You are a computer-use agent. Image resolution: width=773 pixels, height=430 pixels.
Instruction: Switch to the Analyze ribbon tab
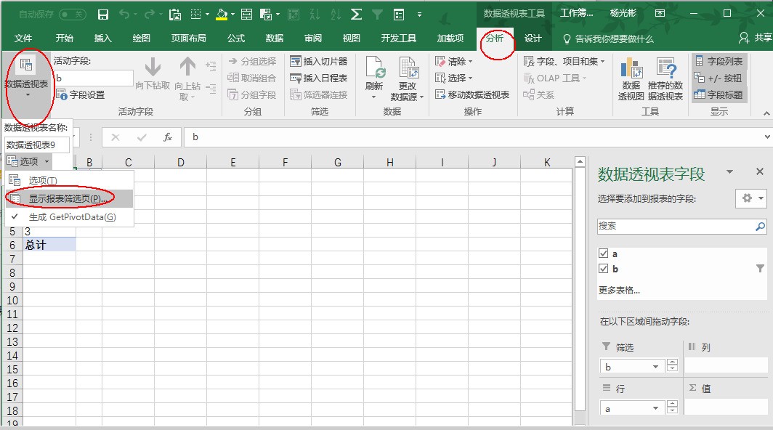(495, 38)
